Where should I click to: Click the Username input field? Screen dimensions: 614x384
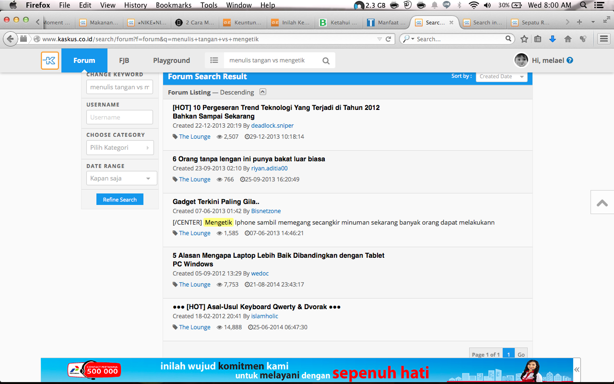coord(119,117)
